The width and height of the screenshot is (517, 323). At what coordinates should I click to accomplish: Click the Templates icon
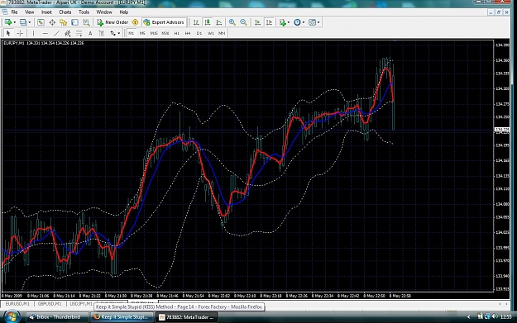[x=312, y=22]
